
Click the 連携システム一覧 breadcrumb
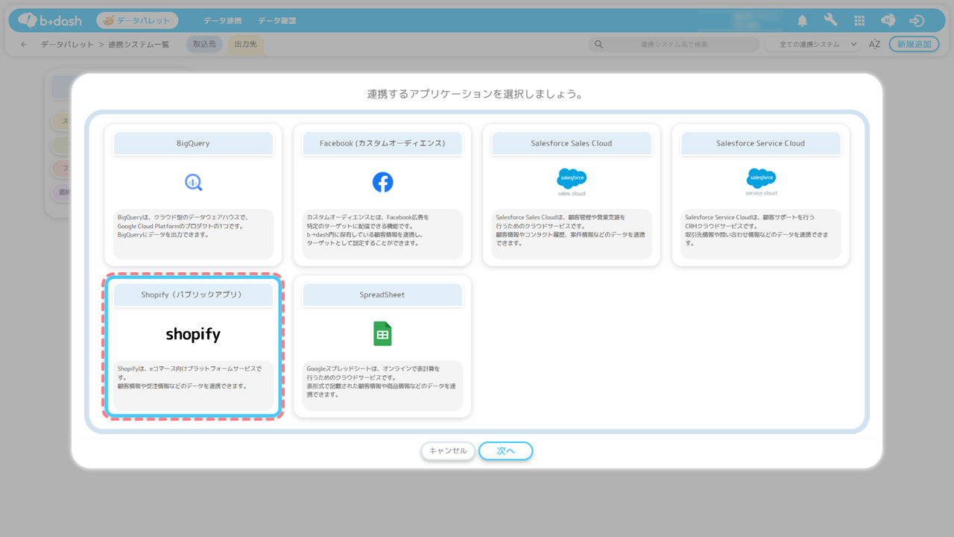[x=139, y=45]
